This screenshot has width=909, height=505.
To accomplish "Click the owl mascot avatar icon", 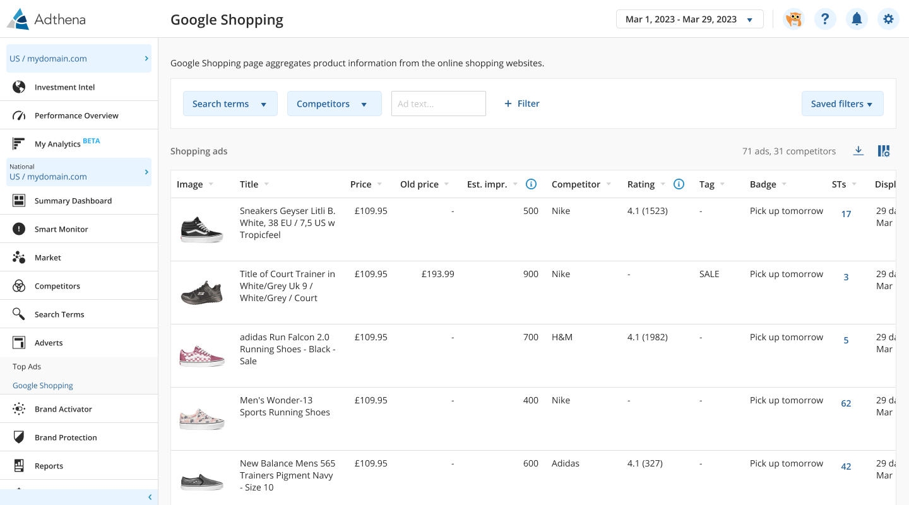I will pos(793,19).
